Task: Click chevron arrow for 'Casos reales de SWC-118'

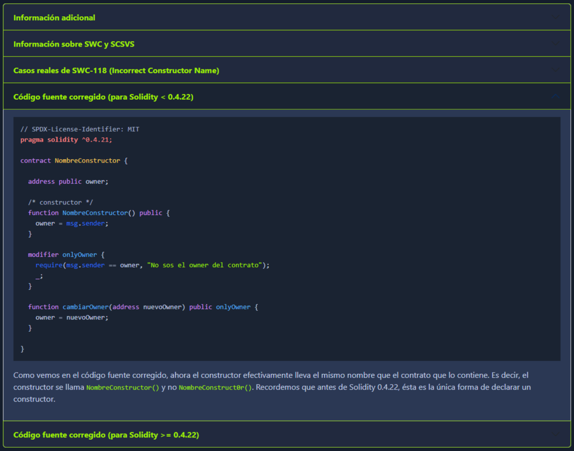Action: [555, 71]
